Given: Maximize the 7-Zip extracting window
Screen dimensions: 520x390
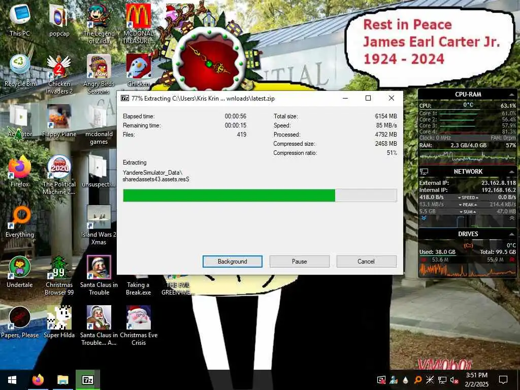Looking at the screenshot, I should point(368,98).
